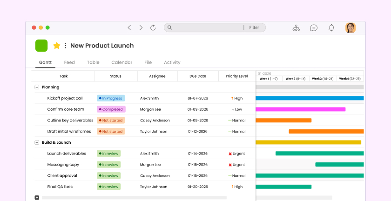This screenshot has height=201, width=391.
Task: Switch to the Feed tab
Action: coord(69,62)
